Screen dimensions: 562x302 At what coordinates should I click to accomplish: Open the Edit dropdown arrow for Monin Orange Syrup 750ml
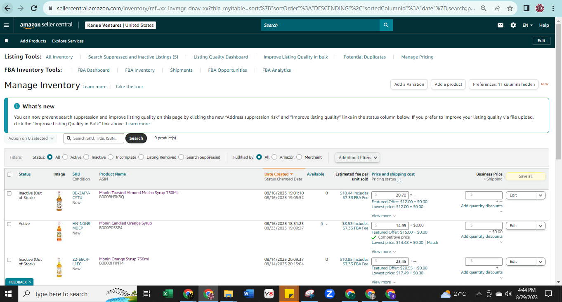[x=541, y=262]
